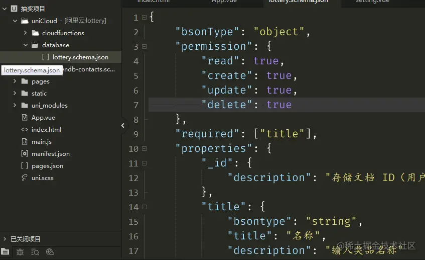Expand the static folder chevron
Viewport: 425px width, 260px height.
pos(15,93)
